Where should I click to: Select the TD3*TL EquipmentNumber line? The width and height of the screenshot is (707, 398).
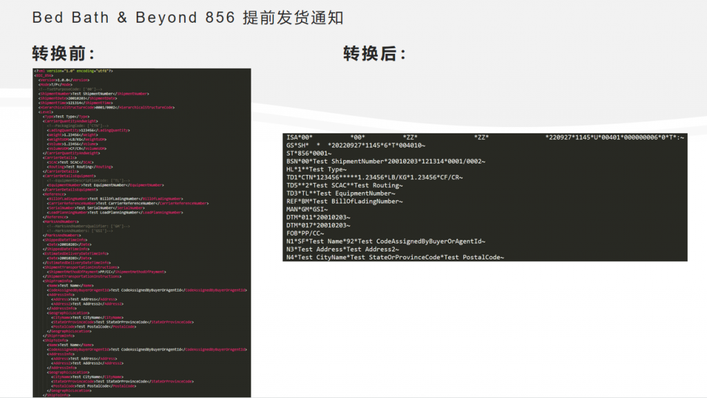click(341, 193)
